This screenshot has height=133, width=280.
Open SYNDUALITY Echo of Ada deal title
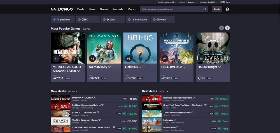[84, 113]
